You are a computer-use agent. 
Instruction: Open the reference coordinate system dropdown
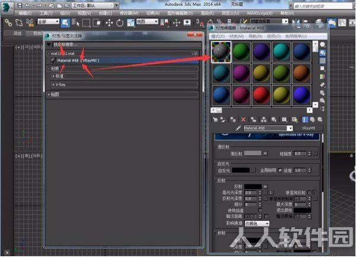coord(147,21)
